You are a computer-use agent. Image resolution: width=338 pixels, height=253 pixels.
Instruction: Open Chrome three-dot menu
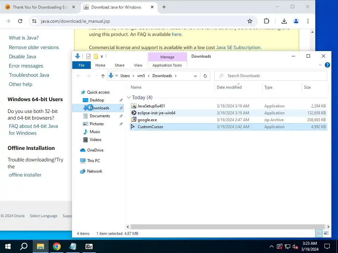coord(308,21)
